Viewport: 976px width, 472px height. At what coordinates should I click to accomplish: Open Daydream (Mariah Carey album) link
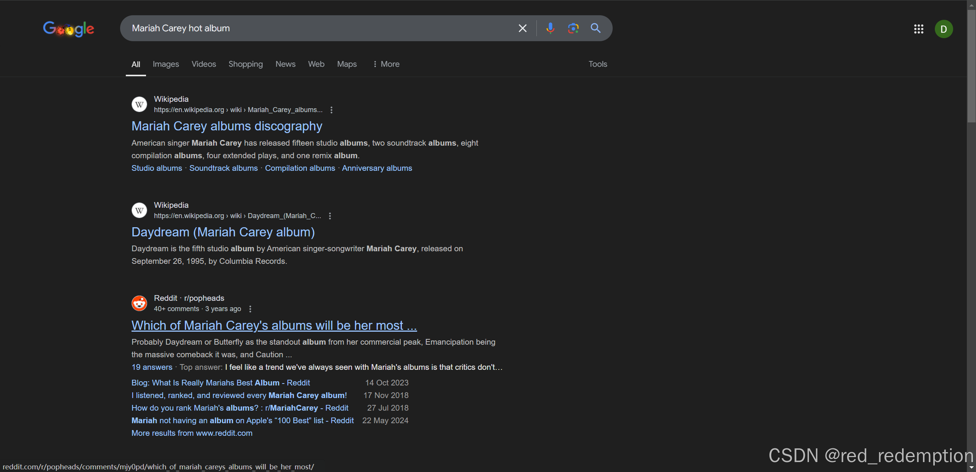223,232
